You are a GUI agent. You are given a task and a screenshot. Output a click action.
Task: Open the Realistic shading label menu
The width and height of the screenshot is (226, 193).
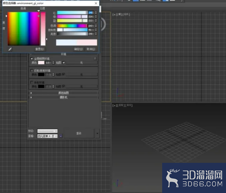tap(129, 105)
